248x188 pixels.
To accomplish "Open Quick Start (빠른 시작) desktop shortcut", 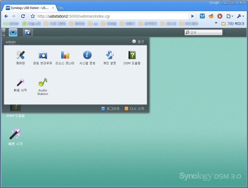I will (15, 137).
